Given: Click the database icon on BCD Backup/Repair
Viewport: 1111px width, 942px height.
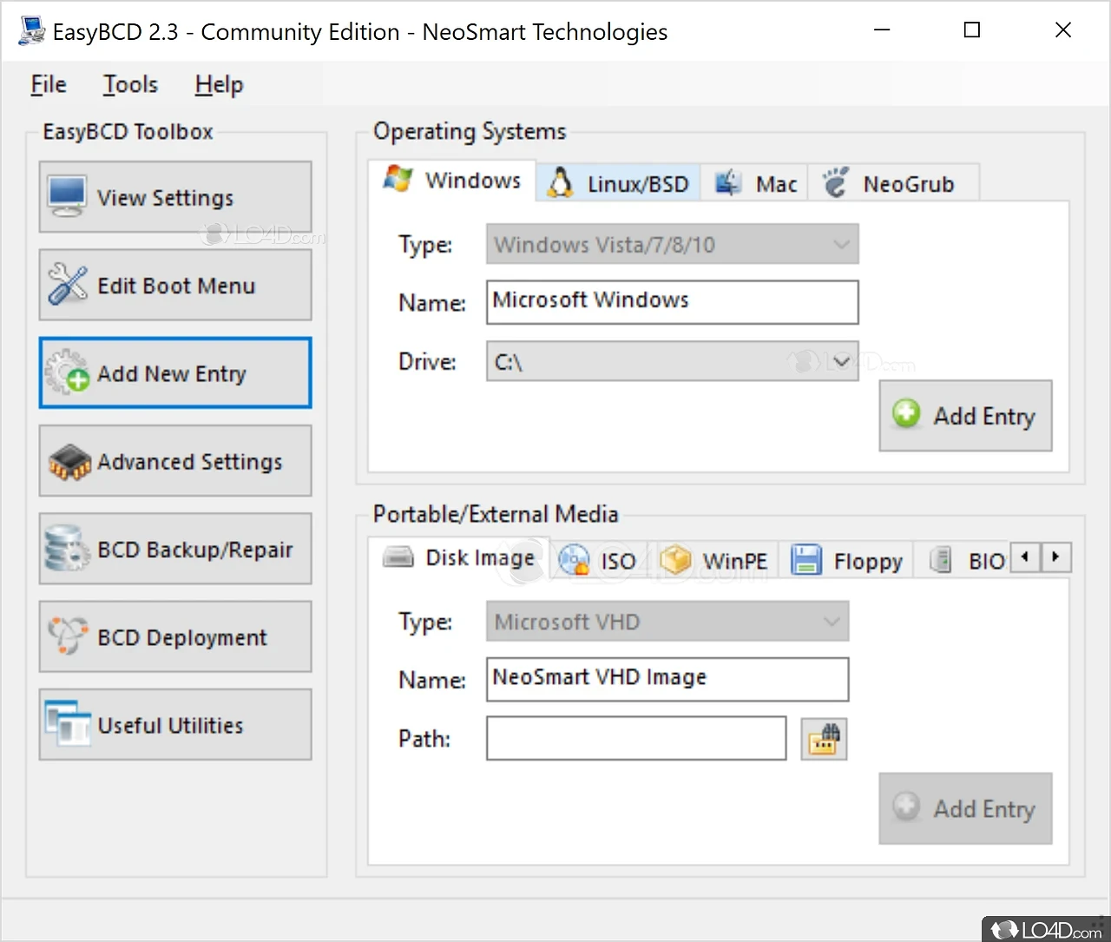Looking at the screenshot, I should pos(67,549).
